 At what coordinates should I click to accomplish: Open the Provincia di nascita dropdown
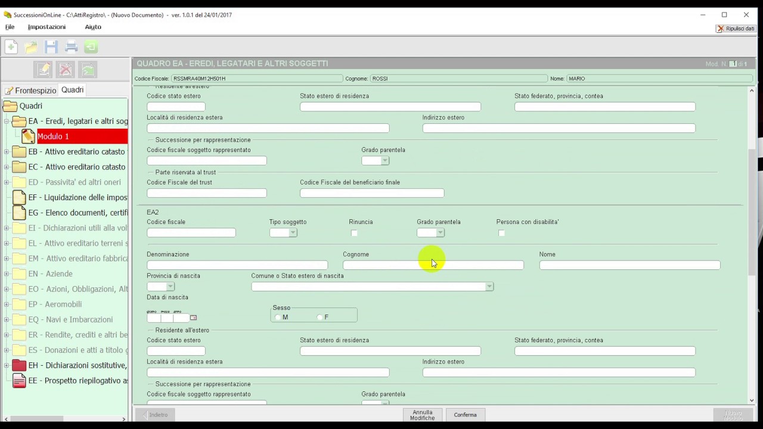(x=170, y=287)
